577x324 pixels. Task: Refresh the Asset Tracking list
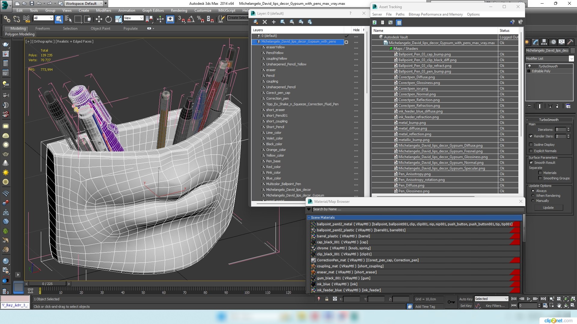374,22
